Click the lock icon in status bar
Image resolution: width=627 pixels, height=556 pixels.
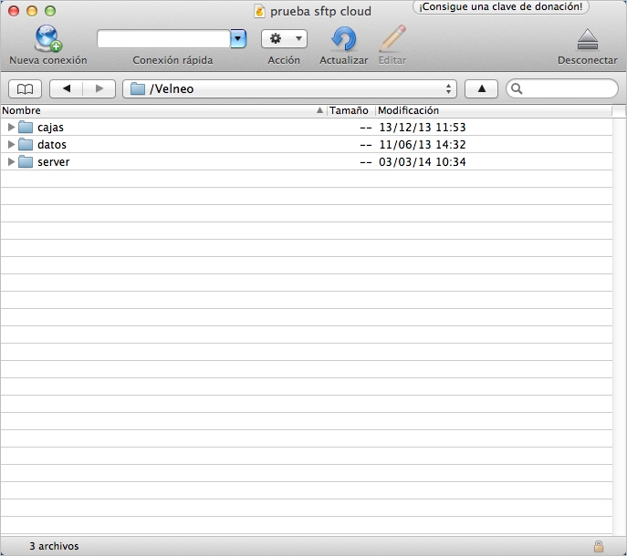[599, 546]
